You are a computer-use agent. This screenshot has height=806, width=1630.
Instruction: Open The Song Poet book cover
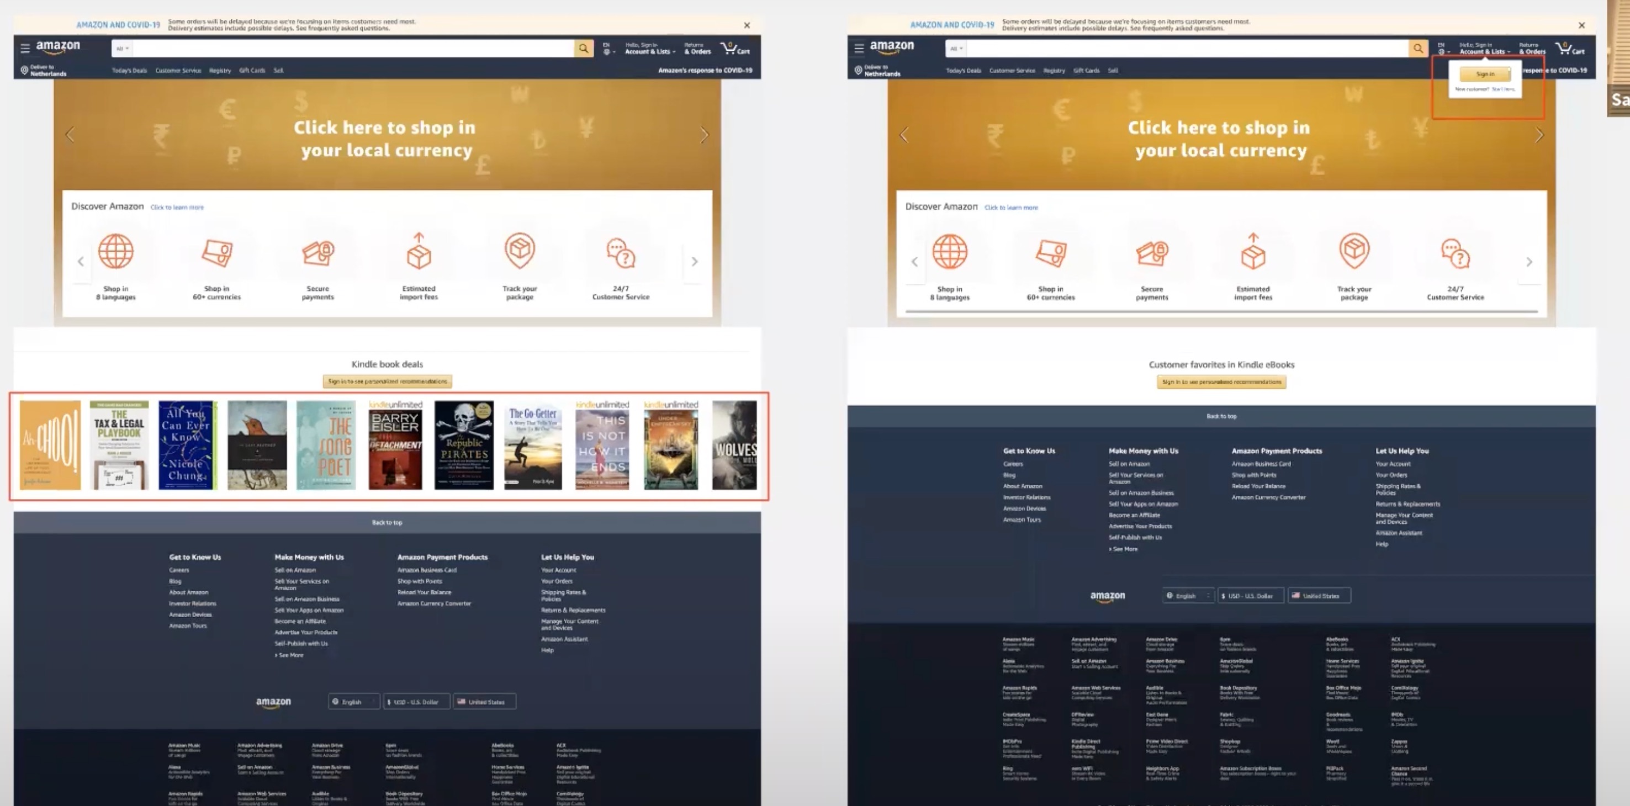pyautogui.click(x=326, y=445)
